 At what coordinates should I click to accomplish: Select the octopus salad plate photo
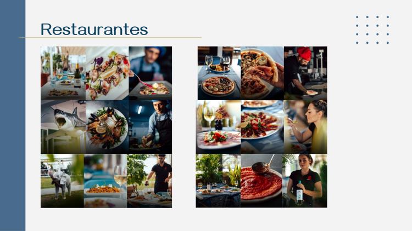coord(107,73)
